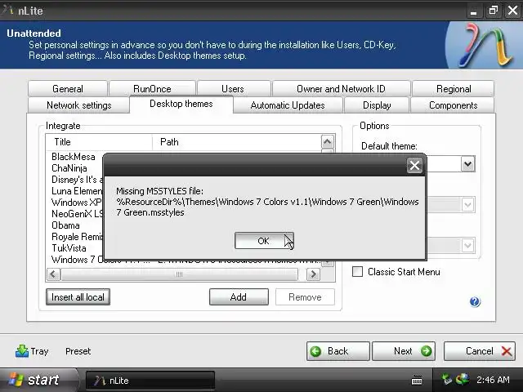
Task: Click the Insert all local button
Action: coord(78,296)
